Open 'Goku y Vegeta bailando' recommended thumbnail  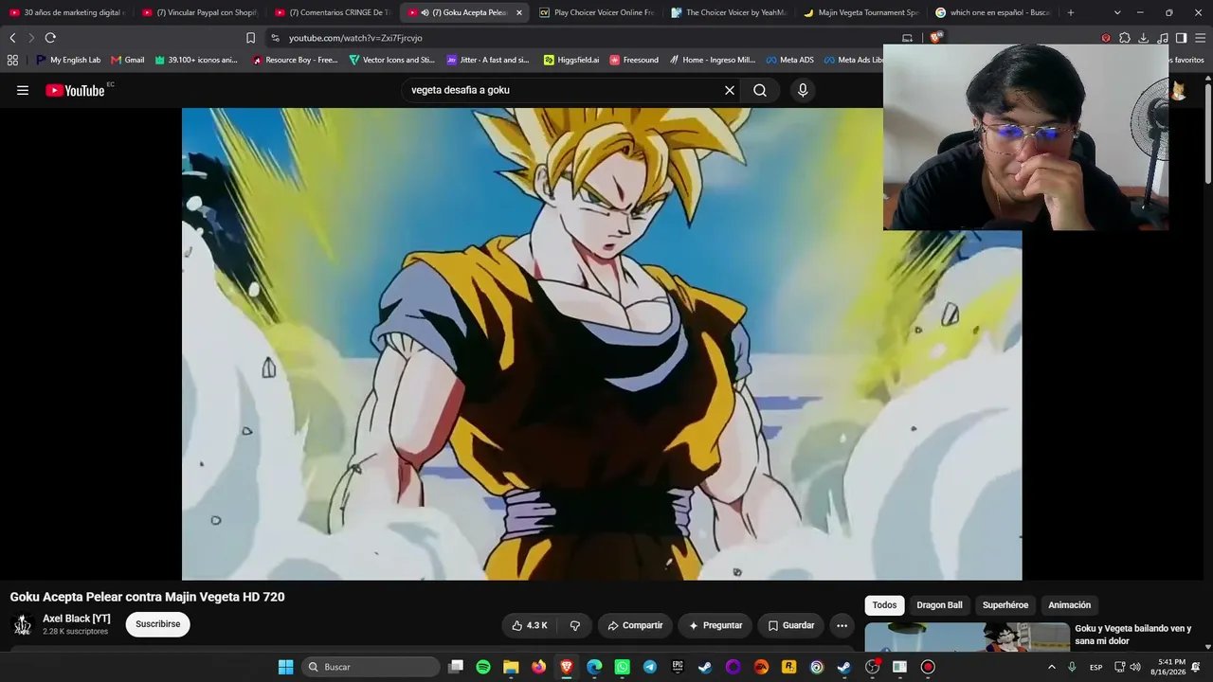point(967,637)
